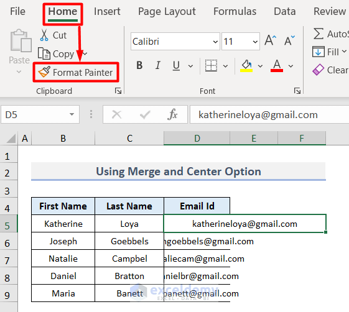Open the Clipboard dialog launcher
The width and height of the screenshot is (349, 312).
[118, 91]
